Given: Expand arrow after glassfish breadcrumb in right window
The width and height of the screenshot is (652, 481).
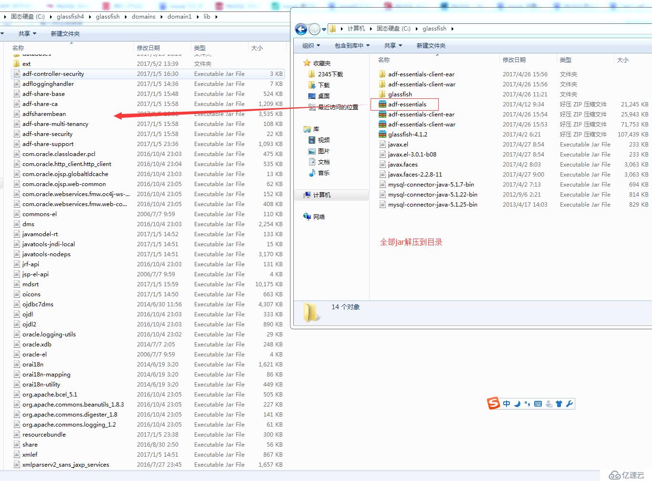Looking at the screenshot, I should pos(452,29).
